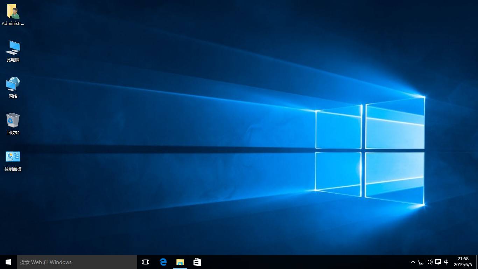
Task: Click the volume speaker icon in the tray
Action: pyautogui.click(x=429, y=262)
